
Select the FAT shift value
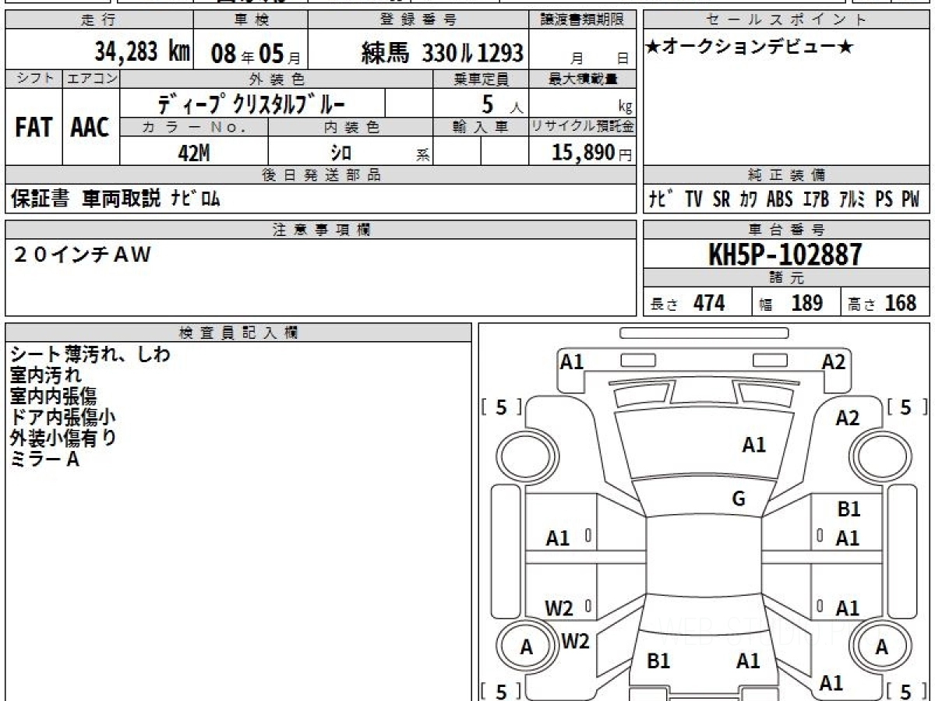(x=34, y=127)
